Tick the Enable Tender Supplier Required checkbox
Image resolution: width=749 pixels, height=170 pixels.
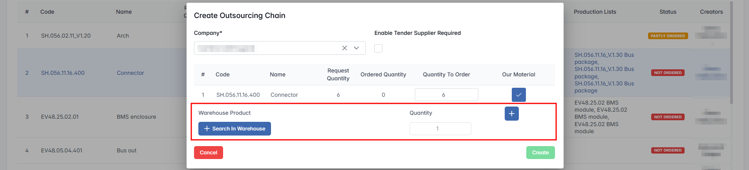(378, 48)
